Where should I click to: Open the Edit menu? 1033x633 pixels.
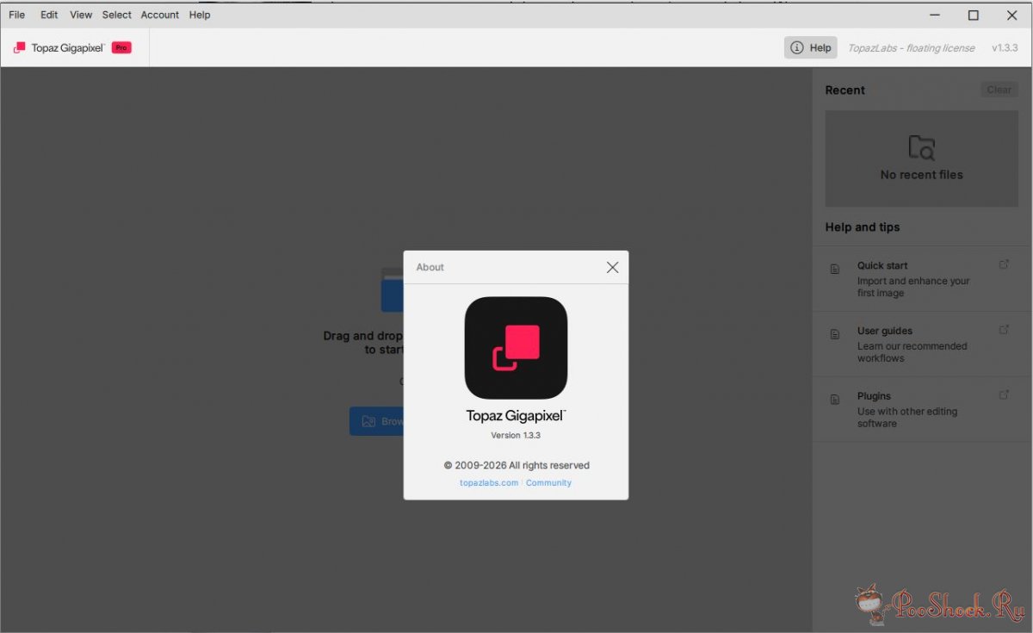tap(49, 15)
